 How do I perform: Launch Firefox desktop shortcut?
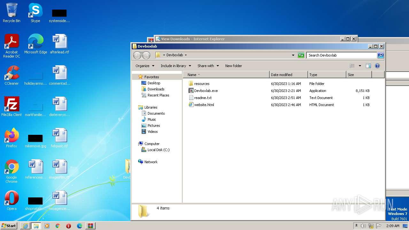[x=12, y=138]
